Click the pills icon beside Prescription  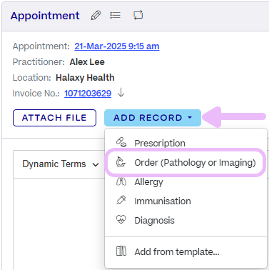pos(121,142)
